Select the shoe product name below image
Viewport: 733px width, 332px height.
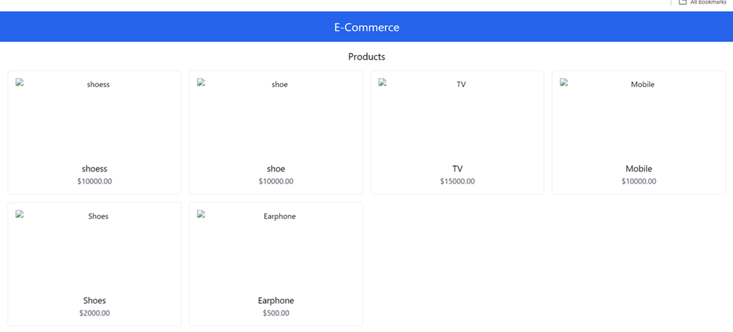276,169
